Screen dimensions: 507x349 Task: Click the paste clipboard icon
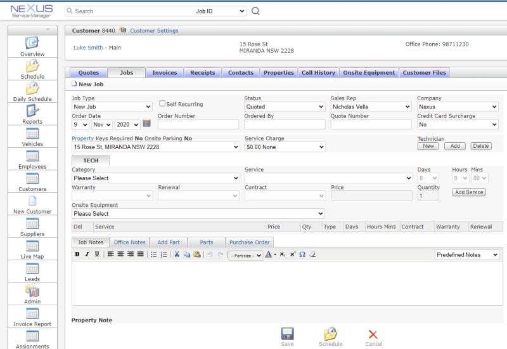[197, 254]
